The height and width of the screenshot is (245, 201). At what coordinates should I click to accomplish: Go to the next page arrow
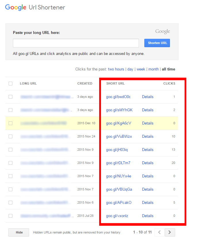(x=170, y=232)
